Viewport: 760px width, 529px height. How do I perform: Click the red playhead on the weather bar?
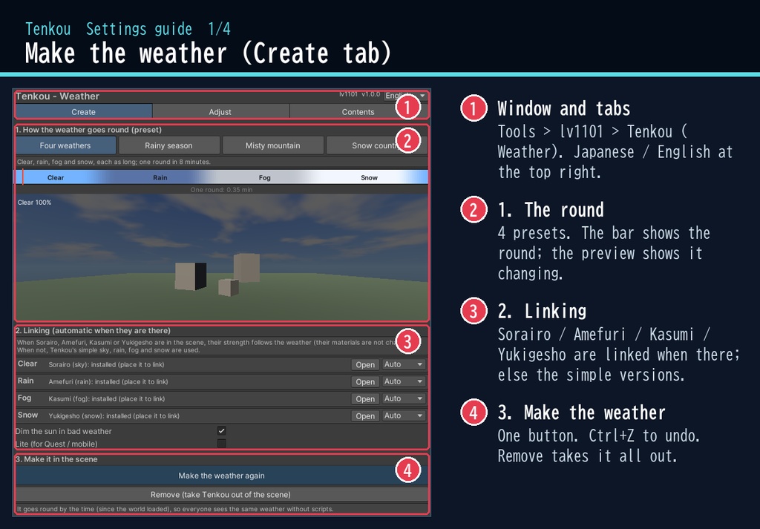point(22,177)
